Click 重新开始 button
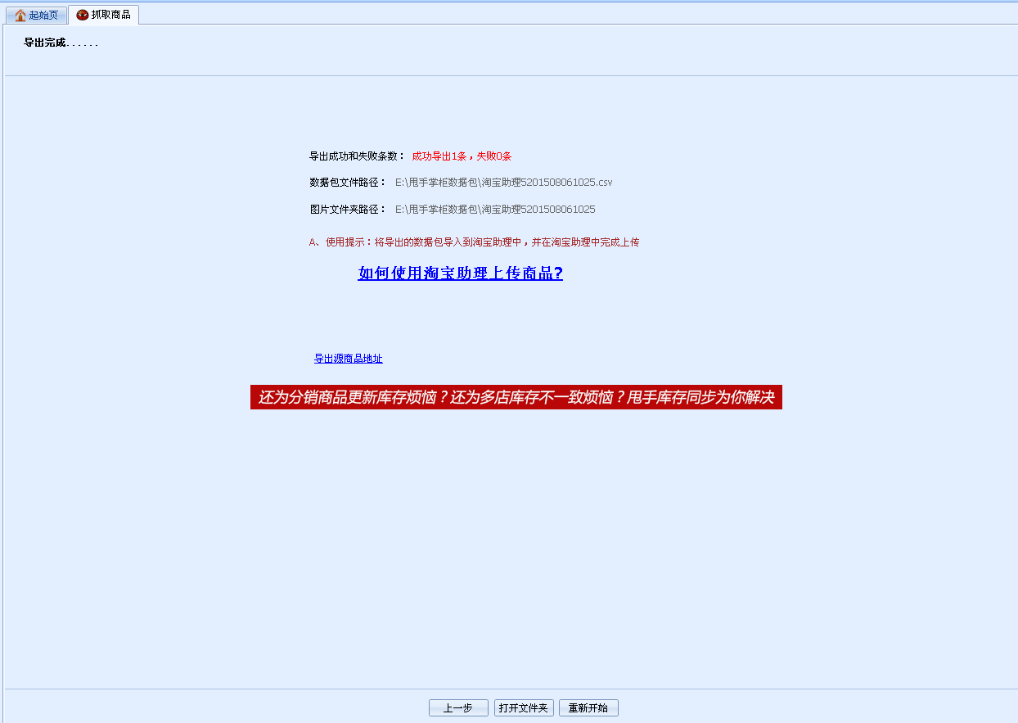1018x723 pixels. [x=588, y=707]
